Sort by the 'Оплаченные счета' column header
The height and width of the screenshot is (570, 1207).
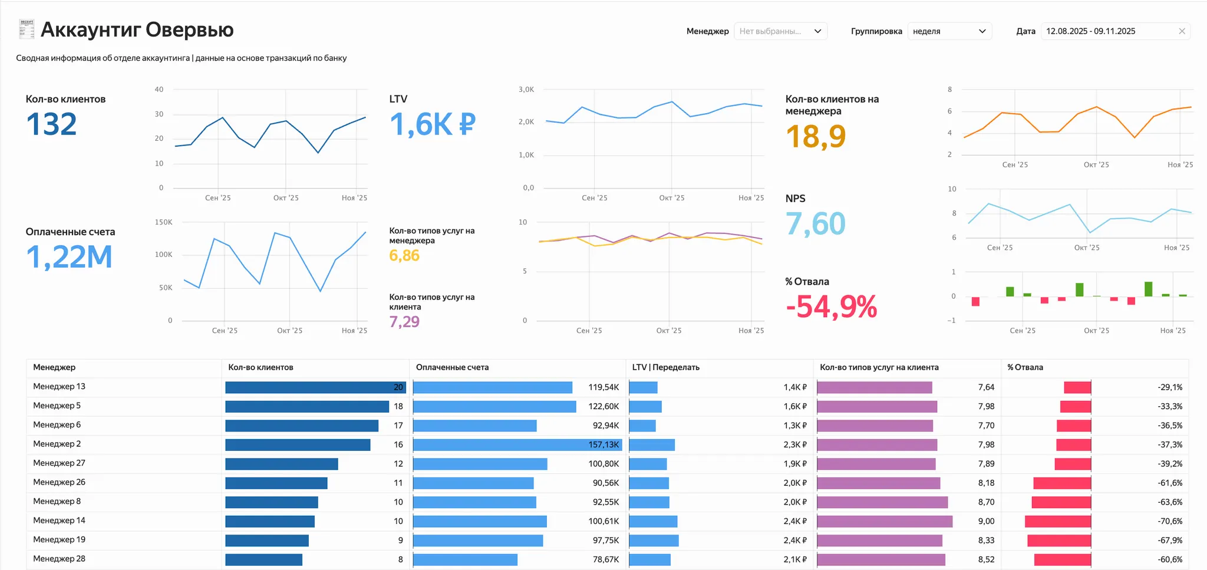click(451, 367)
